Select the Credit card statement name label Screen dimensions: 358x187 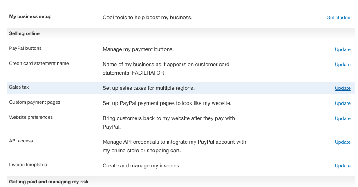point(39,63)
